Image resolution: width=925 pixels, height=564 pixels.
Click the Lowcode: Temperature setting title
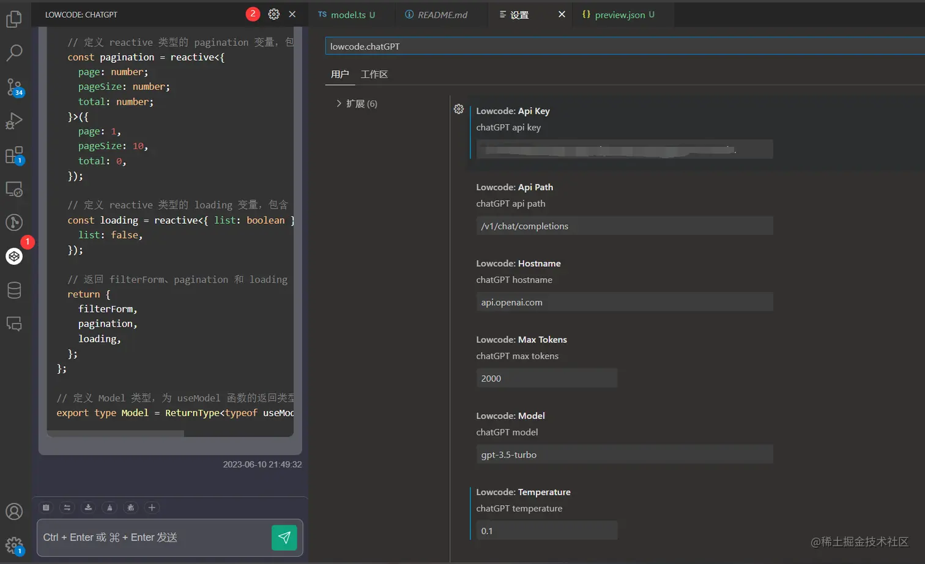pos(523,492)
